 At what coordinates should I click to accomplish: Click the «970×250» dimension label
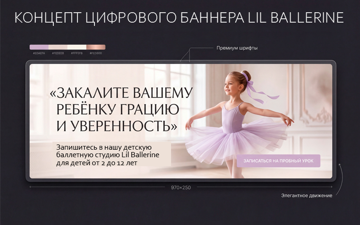point(180,187)
